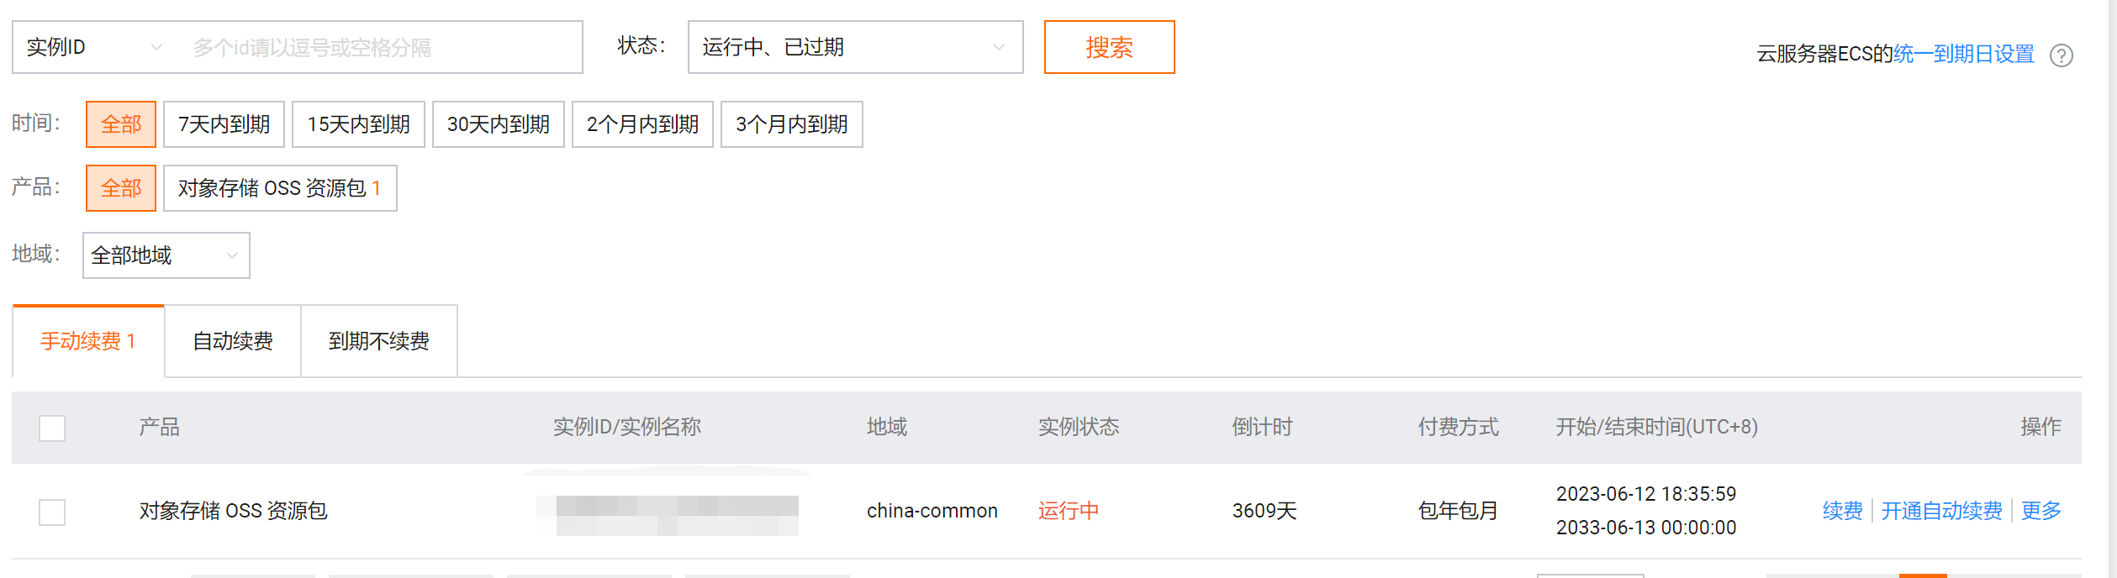This screenshot has width=2117, height=578.
Task: Switch to the 自动续费 tab
Action: coord(233,341)
